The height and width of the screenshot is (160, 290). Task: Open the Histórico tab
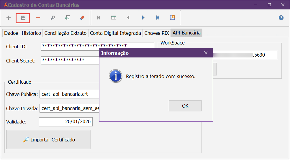click(x=31, y=33)
